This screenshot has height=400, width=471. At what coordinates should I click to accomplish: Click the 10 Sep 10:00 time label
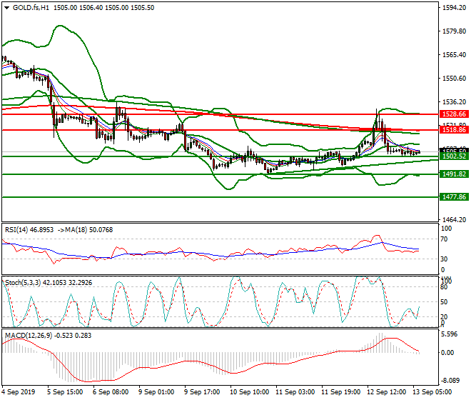pyautogui.click(x=249, y=392)
